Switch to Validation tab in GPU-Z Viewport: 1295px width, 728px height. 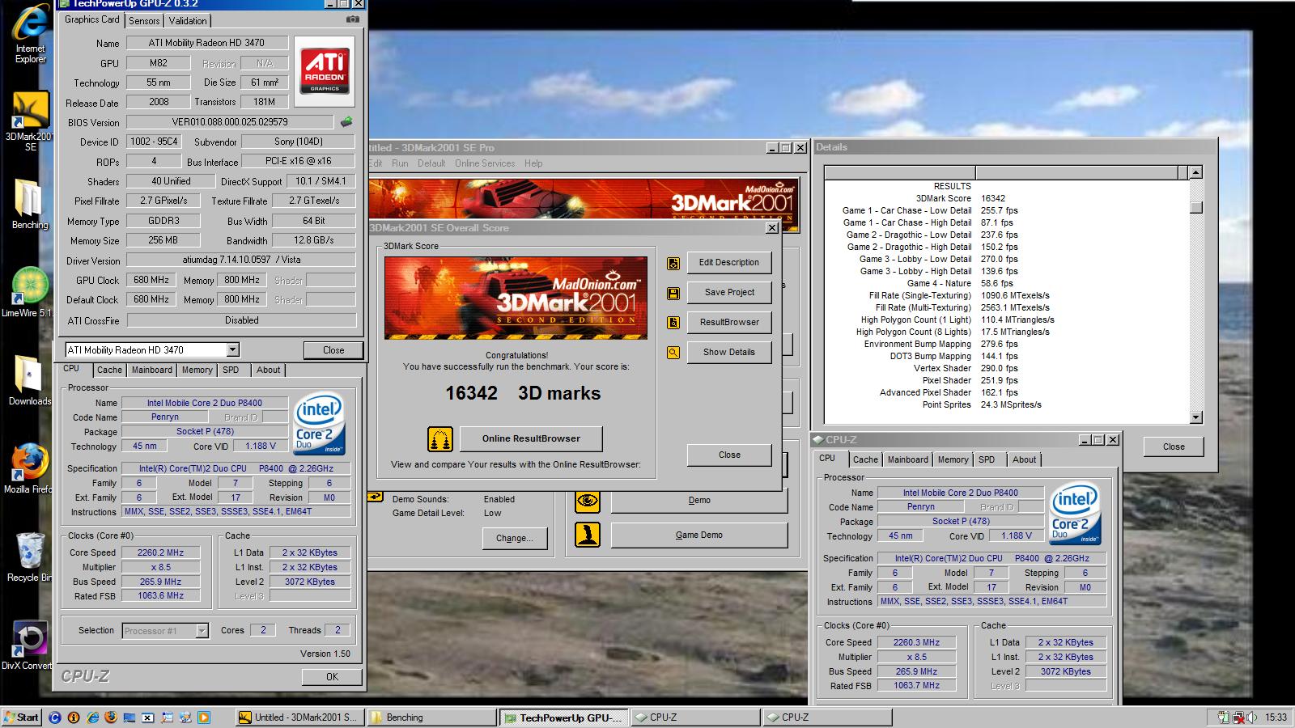tap(188, 20)
